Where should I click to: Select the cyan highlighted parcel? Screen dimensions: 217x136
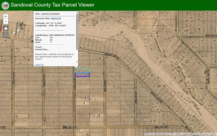click(82, 70)
